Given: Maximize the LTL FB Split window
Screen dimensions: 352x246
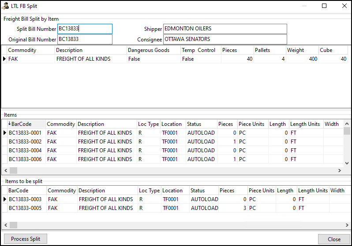Looking at the screenshot, I should pyautogui.click(x=324, y=6).
